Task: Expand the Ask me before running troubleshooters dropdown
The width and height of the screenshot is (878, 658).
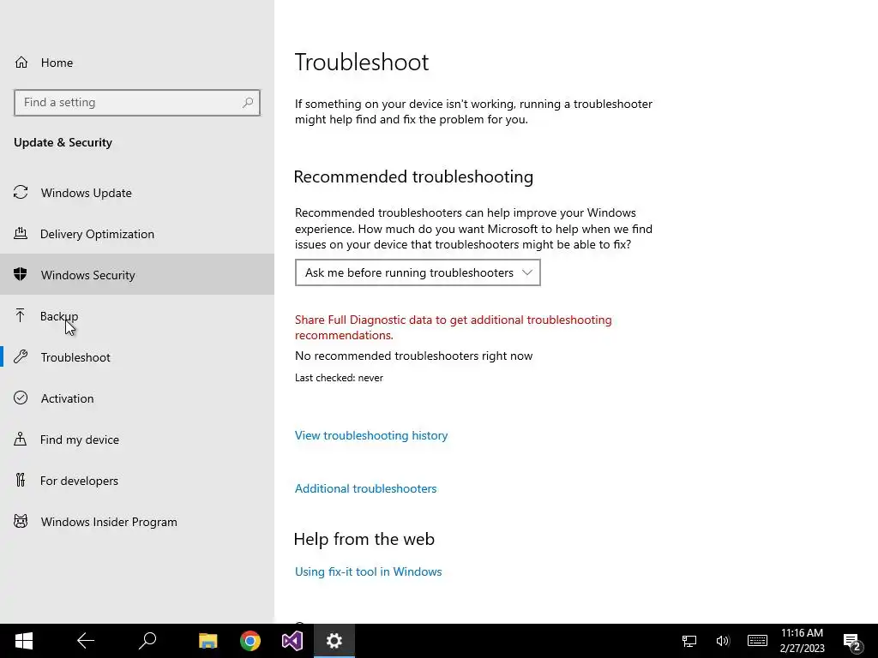Action: coord(418,272)
